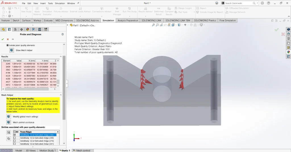The width and height of the screenshot is (291, 152).
Task: Open the Help question mark icon
Action: [x=269, y=3]
